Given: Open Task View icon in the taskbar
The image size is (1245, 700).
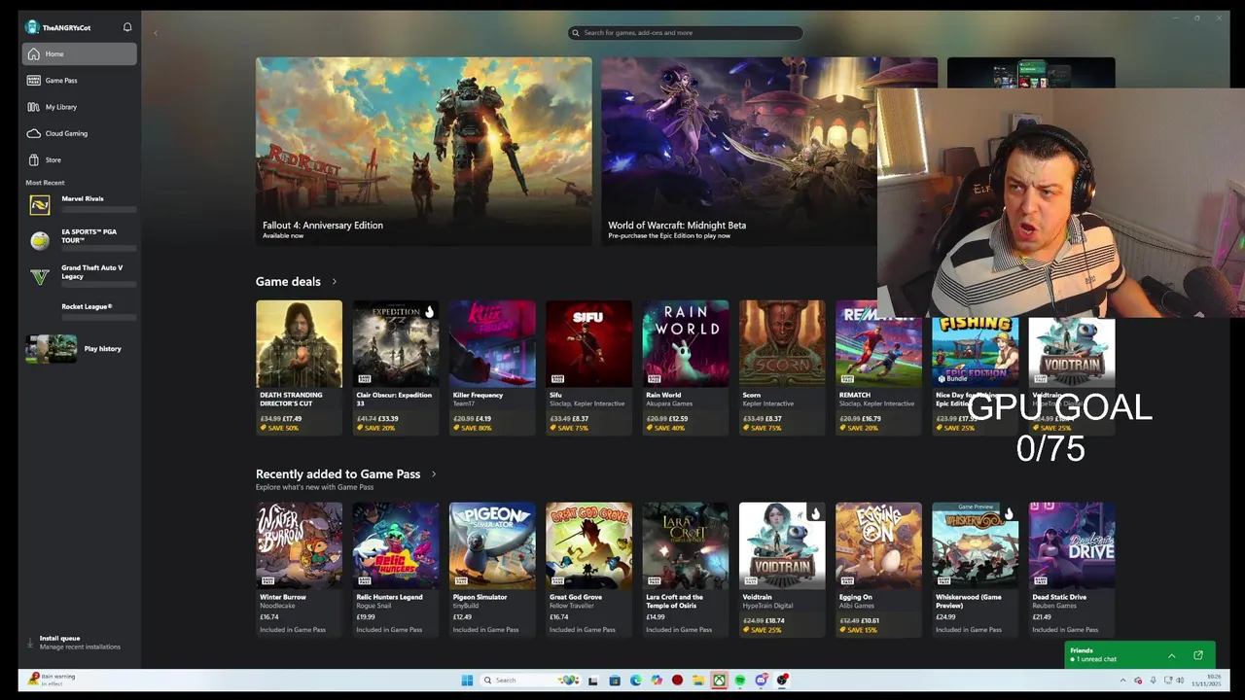Looking at the screenshot, I should (592, 681).
